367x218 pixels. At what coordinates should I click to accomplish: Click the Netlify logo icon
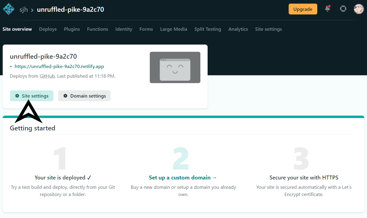point(9,9)
